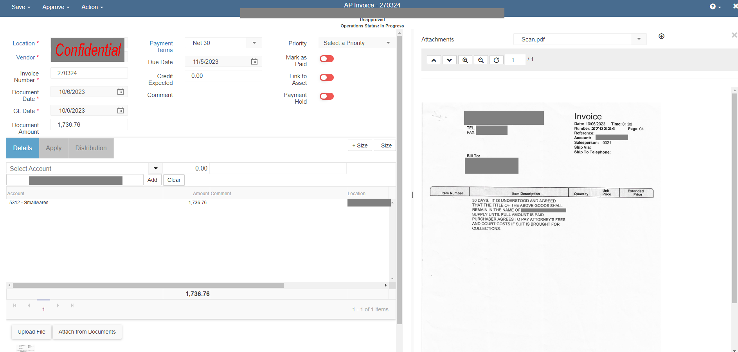Click the Invoice Number field
738x352 pixels.
click(89, 73)
